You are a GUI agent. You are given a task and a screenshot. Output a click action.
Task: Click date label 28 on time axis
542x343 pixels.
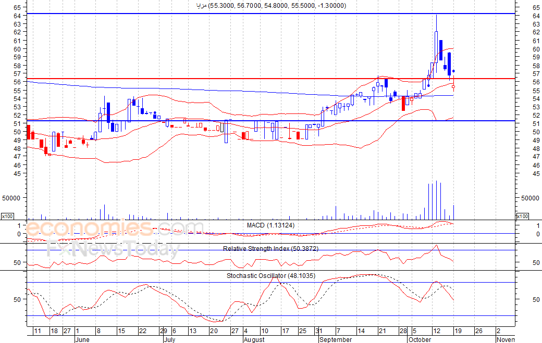pyautogui.click(x=403, y=331)
